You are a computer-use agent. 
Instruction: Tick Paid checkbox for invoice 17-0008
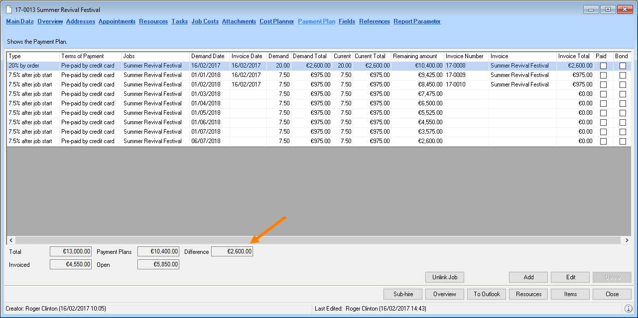point(603,66)
